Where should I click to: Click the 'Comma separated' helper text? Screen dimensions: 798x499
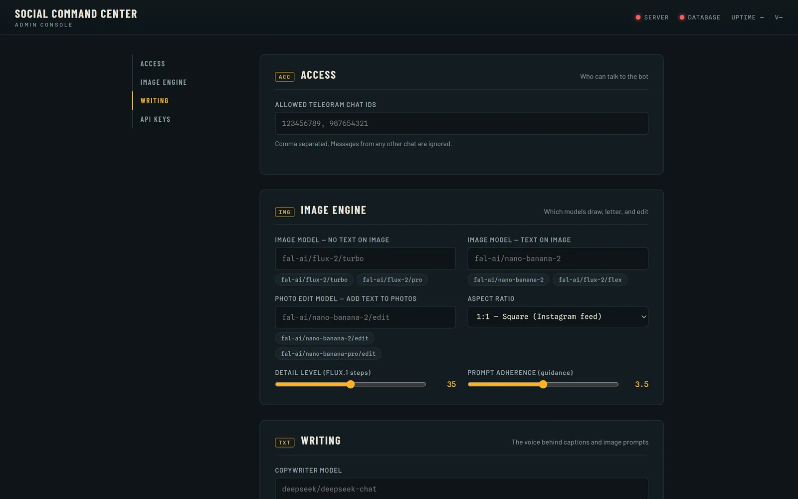pyautogui.click(x=363, y=144)
